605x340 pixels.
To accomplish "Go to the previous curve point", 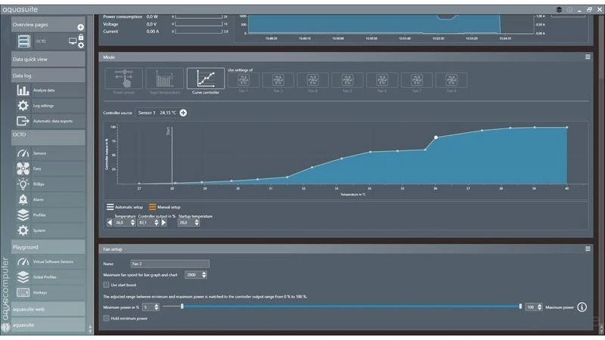I will click(110, 222).
